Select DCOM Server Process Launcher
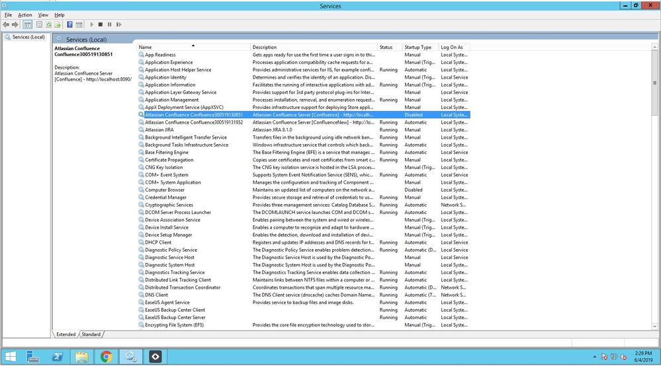This screenshot has height=366, width=661. (304, 213)
